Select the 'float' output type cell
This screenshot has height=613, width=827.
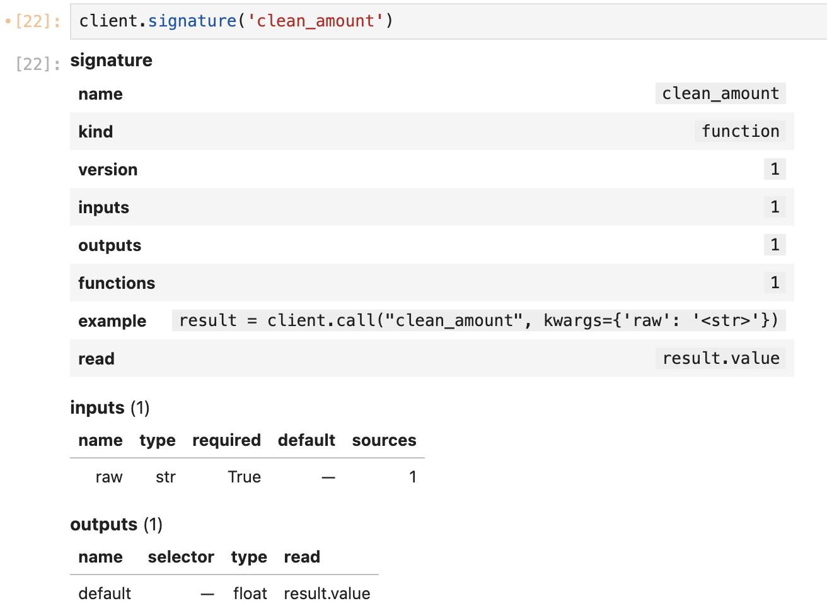coord(250,593)
